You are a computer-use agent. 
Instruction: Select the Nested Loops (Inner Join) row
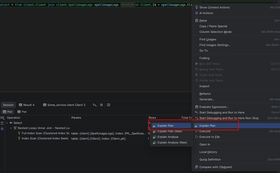coord(43,128)
